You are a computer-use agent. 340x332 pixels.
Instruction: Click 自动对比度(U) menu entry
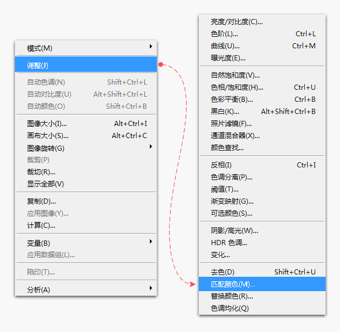pyautogui.click(x=86, y=94)
